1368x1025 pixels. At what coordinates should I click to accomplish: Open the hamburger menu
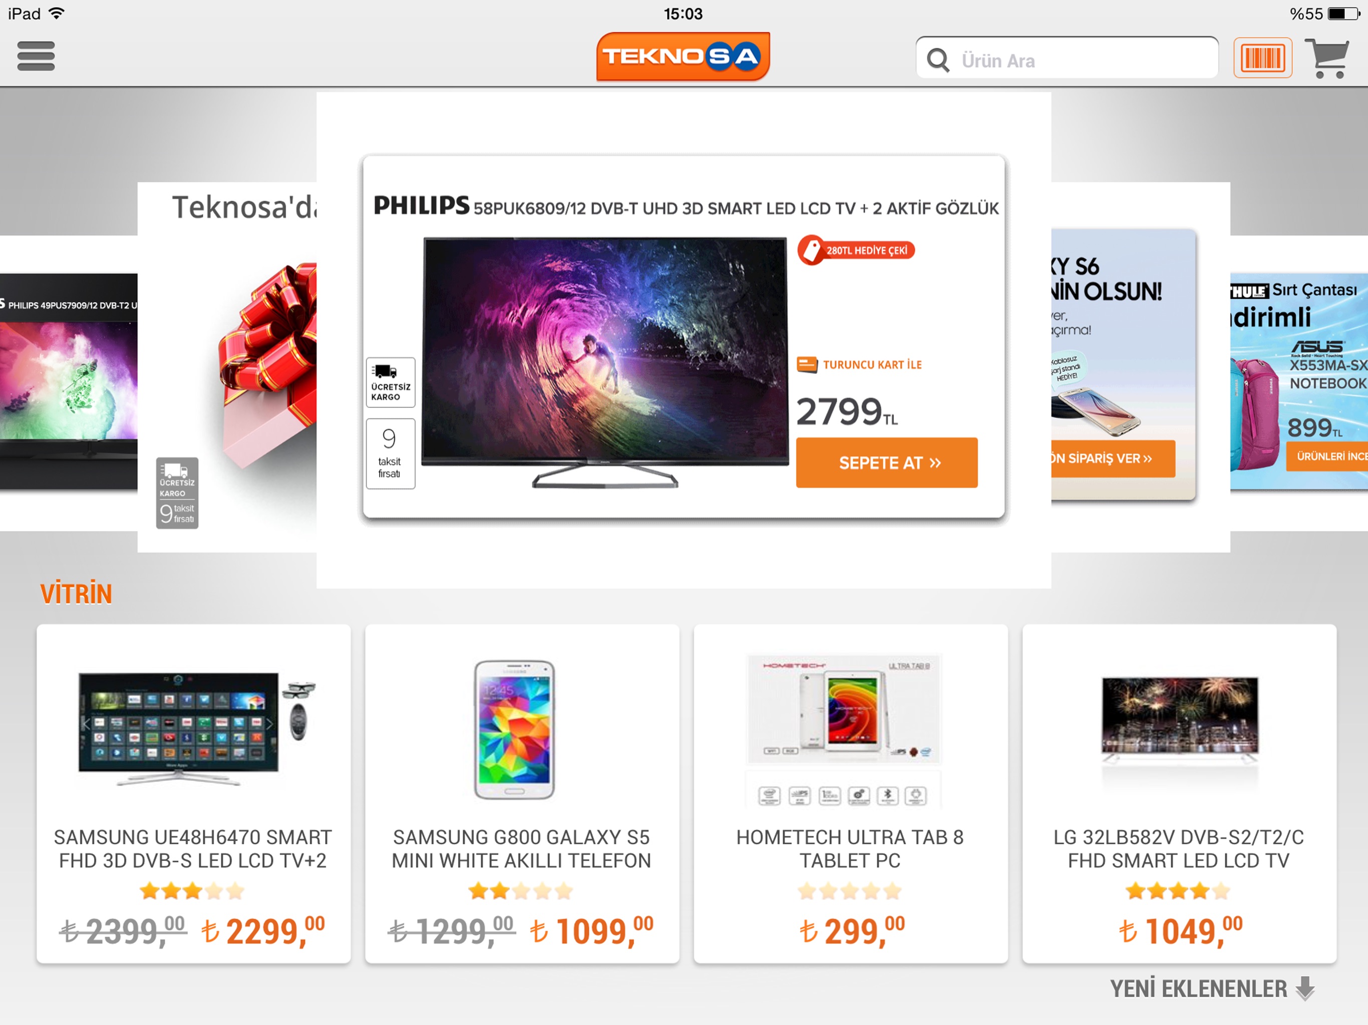pos(36,56)
